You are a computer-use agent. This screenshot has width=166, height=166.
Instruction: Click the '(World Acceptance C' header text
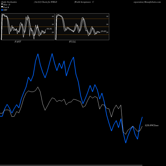pos(84,2)
